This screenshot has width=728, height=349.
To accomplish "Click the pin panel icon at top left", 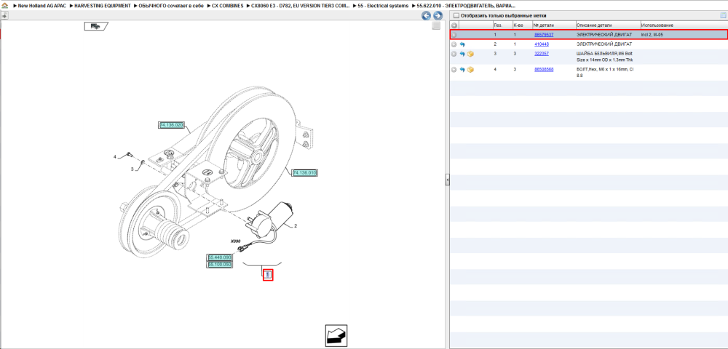I will [4, 15].
